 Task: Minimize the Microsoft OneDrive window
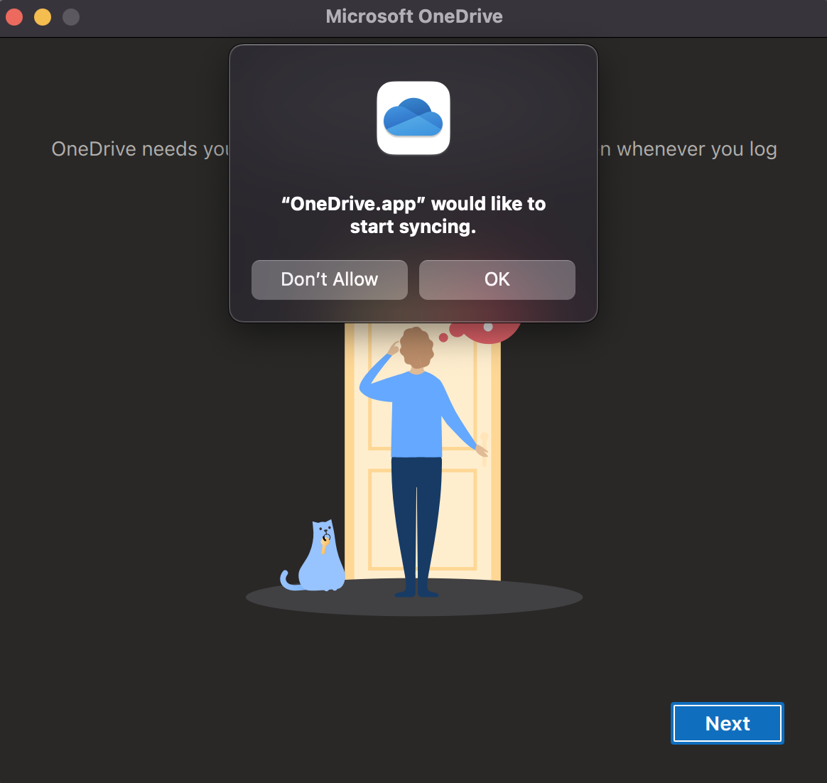point(43,17)
